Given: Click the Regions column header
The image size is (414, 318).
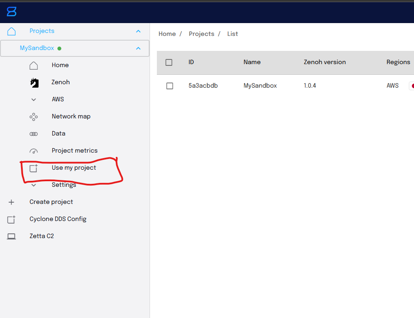Looking at the screenshot, I should click(x=398, y=62).
